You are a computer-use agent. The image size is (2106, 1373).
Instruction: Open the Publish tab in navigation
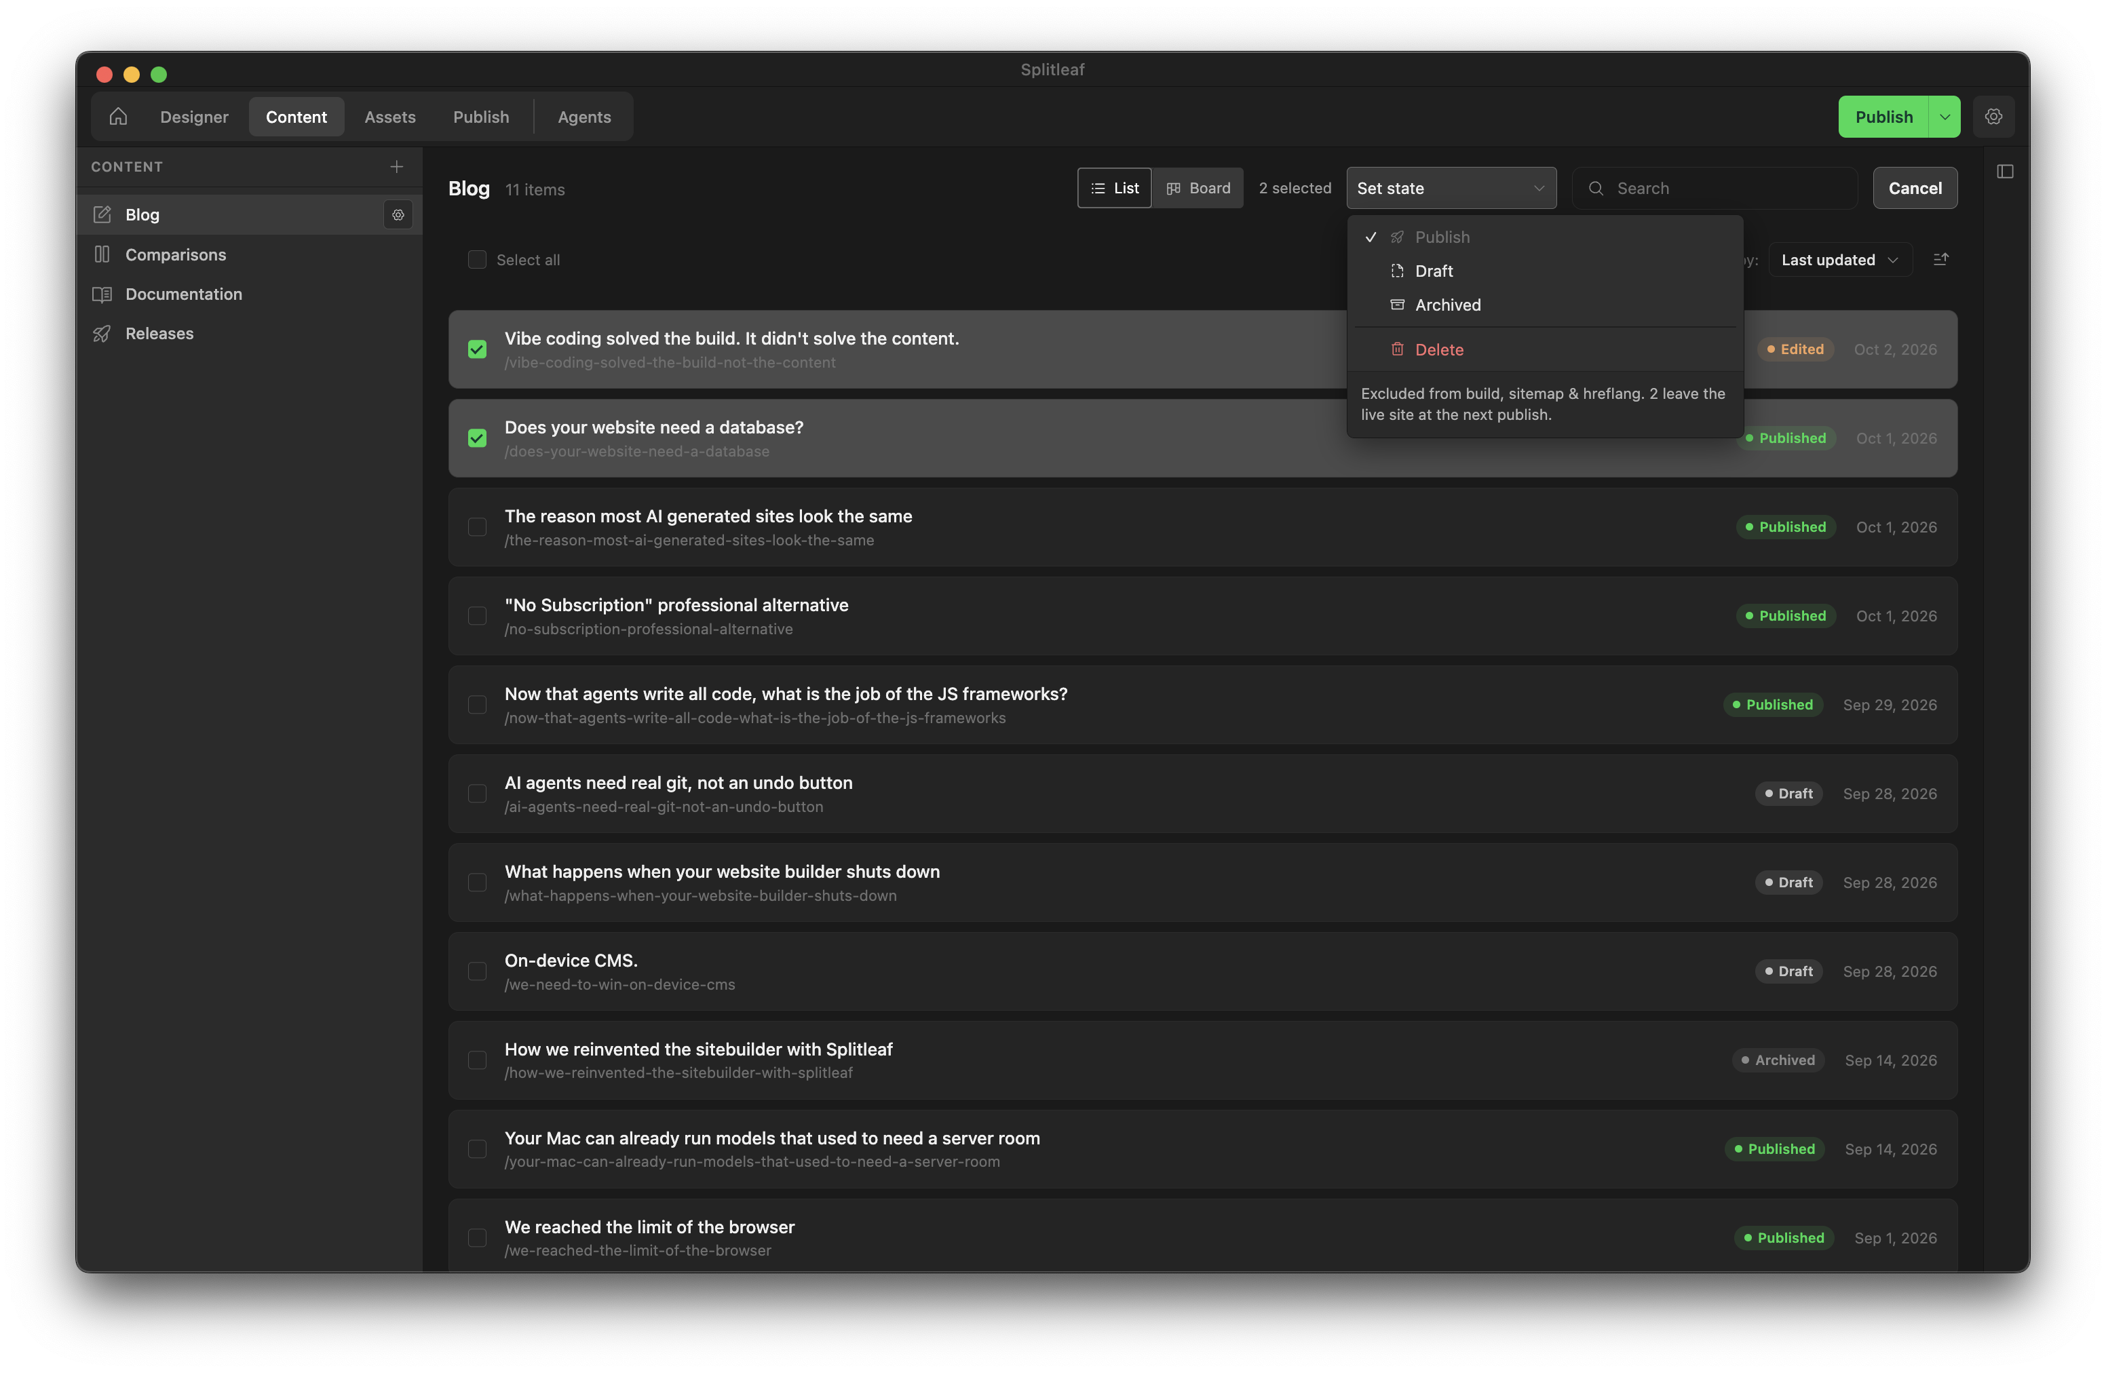[480, 117]
